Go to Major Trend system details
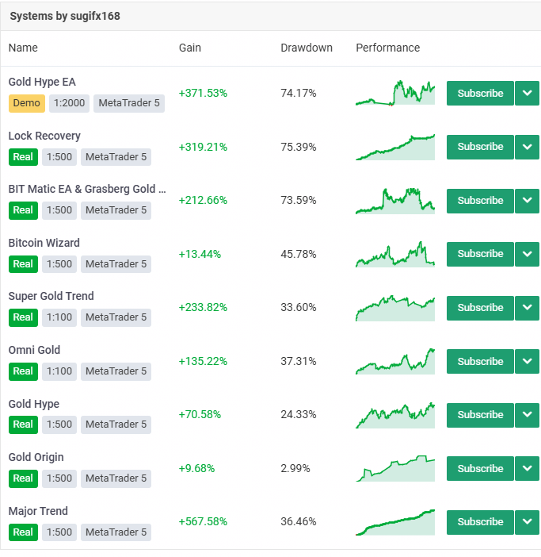Image resolution: width=541 pixels, height=557 pixels. (38, 511)
